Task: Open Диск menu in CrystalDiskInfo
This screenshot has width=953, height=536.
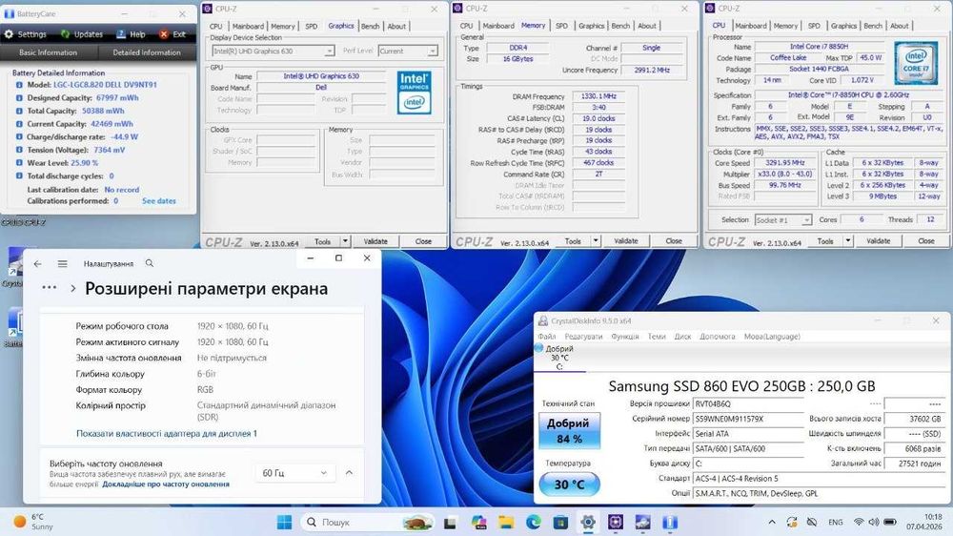Action: [682, 337]
